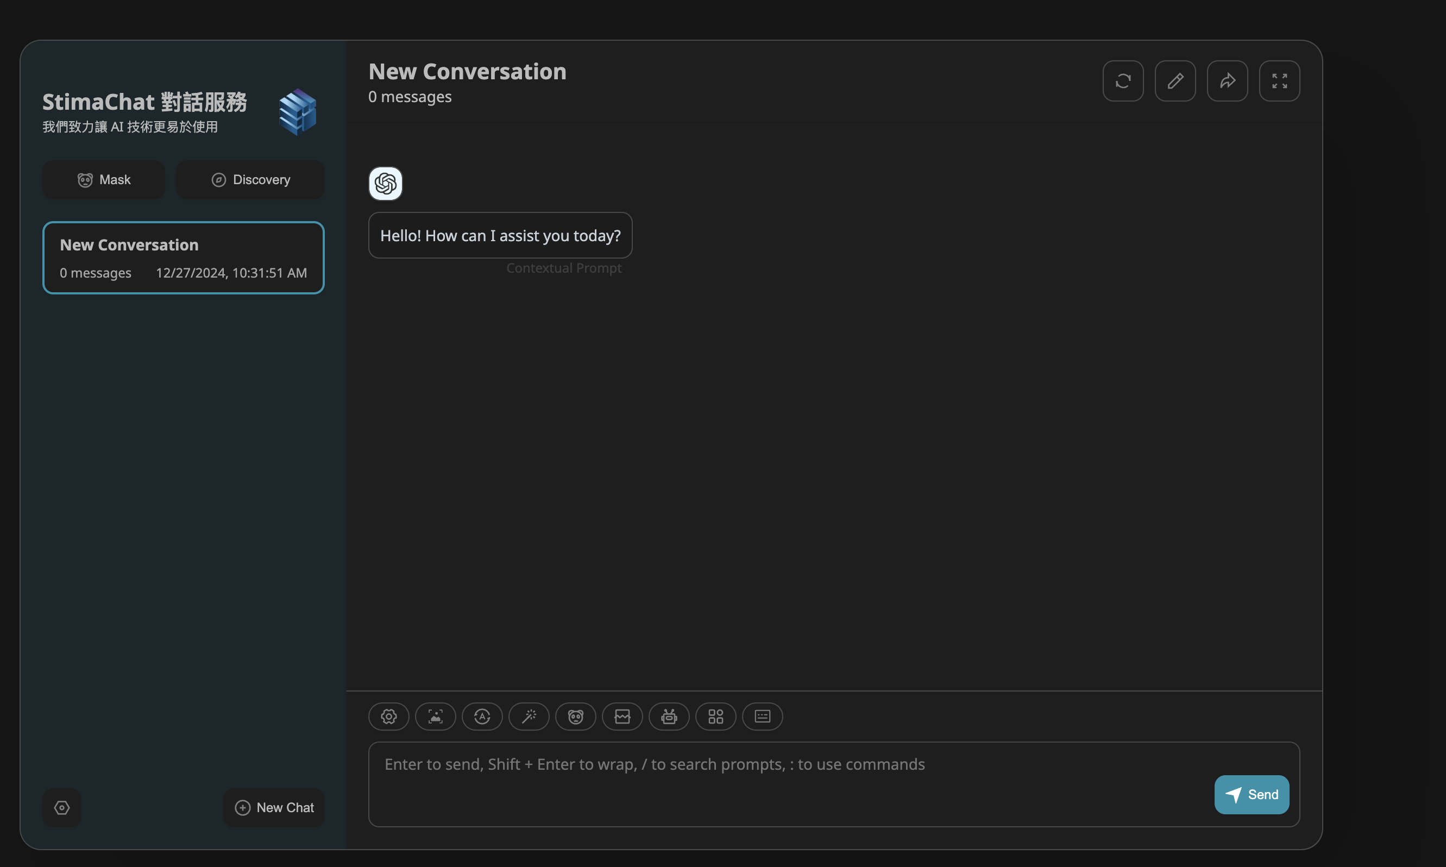Toggle the auto theme button
The width and height of the screenshot is (1446, 867).
pos(482,717)
